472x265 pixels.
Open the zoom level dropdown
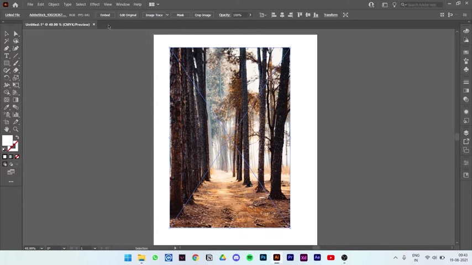click(41, 248)
